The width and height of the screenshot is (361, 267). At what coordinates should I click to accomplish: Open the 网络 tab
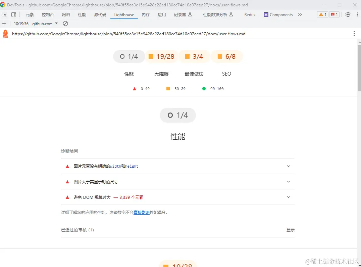tap(66, 15)
